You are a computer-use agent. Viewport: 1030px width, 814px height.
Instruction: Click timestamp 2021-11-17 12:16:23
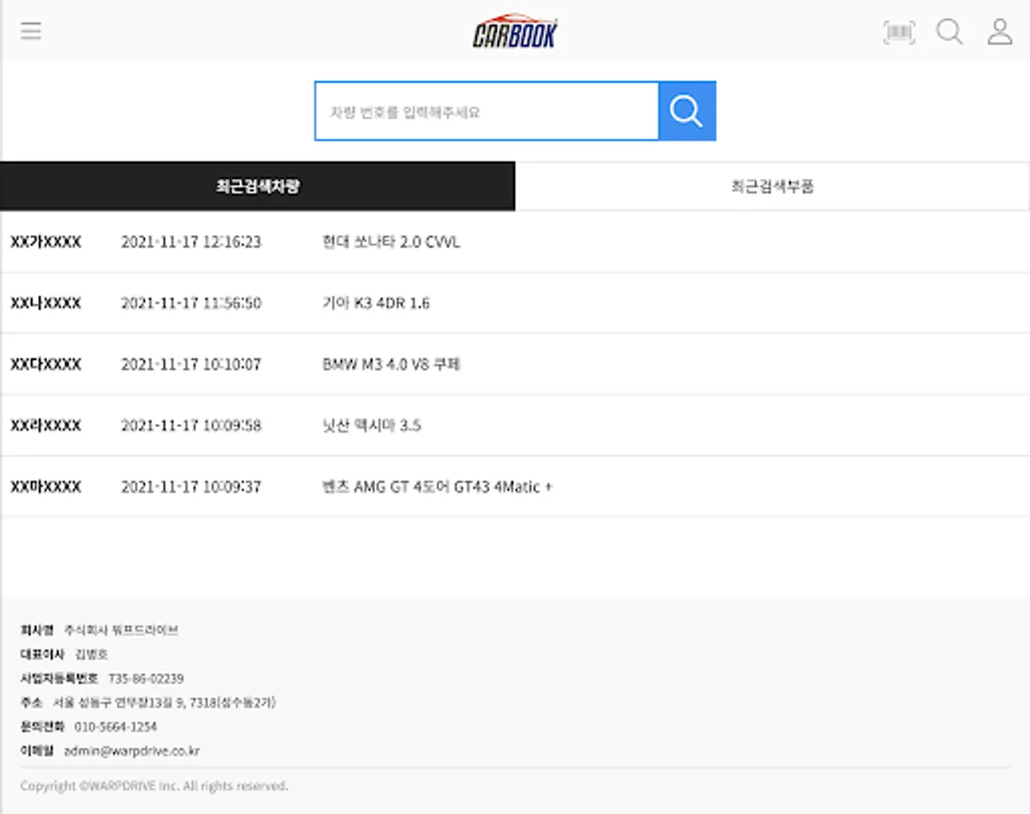(x=191, y=242)
